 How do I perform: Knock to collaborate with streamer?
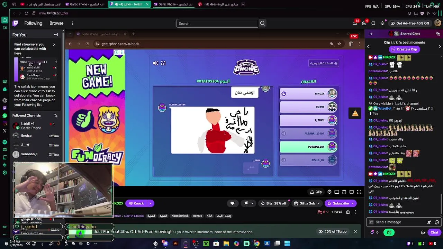point(136,203)
